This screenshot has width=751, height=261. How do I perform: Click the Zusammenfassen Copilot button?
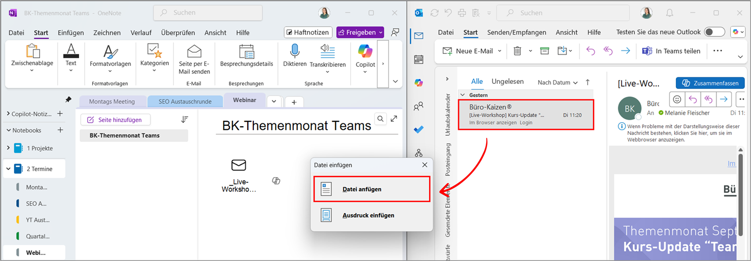(x=710, y=83)
